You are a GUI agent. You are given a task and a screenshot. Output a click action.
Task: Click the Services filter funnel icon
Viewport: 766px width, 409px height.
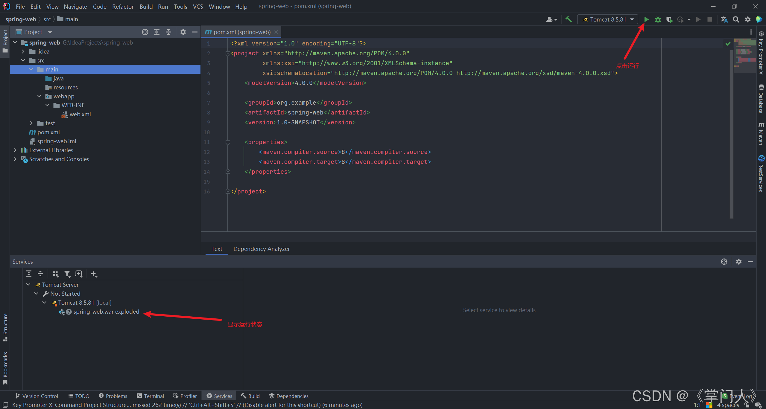coord(67,274)
